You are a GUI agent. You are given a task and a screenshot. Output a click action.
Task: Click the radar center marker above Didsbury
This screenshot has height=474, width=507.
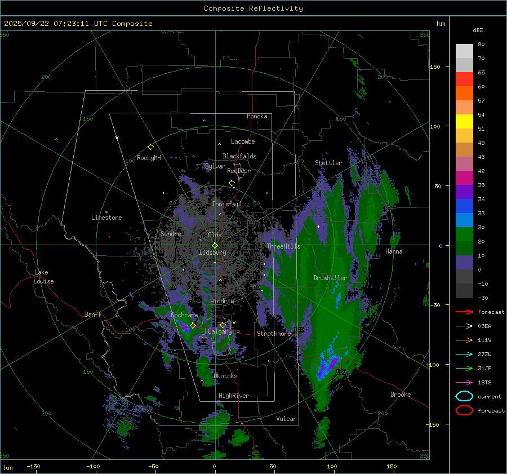215,245
